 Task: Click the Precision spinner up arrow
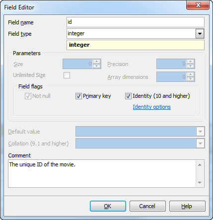click(x=191, y=62)
